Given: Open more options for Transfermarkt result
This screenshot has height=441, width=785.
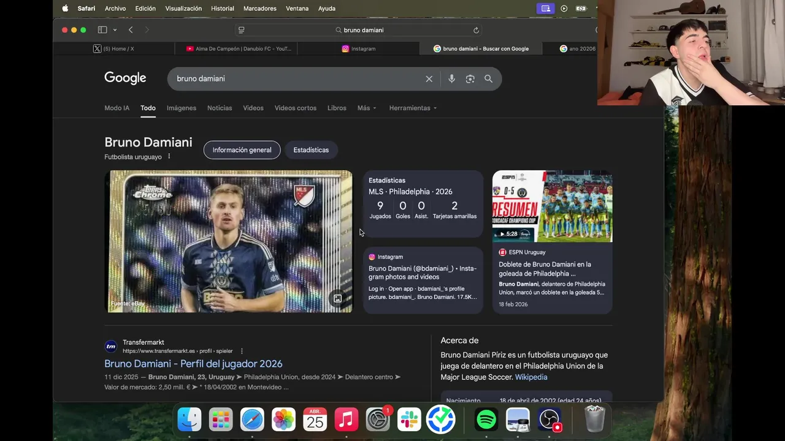Looking at the screenshot, I should coord(242,351).
